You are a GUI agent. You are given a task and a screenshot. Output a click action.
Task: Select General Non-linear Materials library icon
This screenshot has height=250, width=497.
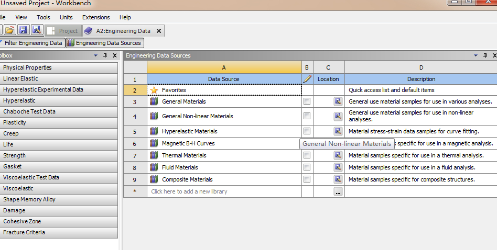[x=154, y=116]
